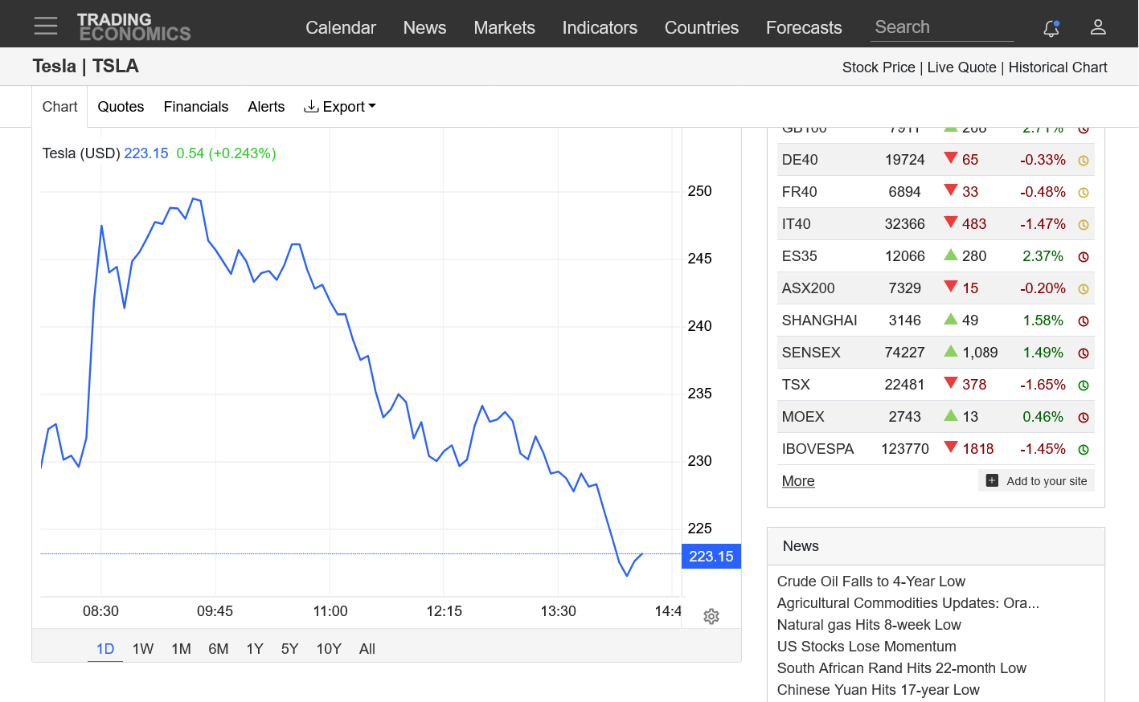1139x702 pixels.
Task: Click the clock icon in SHANGHAI row
Action: point(1084,321)
